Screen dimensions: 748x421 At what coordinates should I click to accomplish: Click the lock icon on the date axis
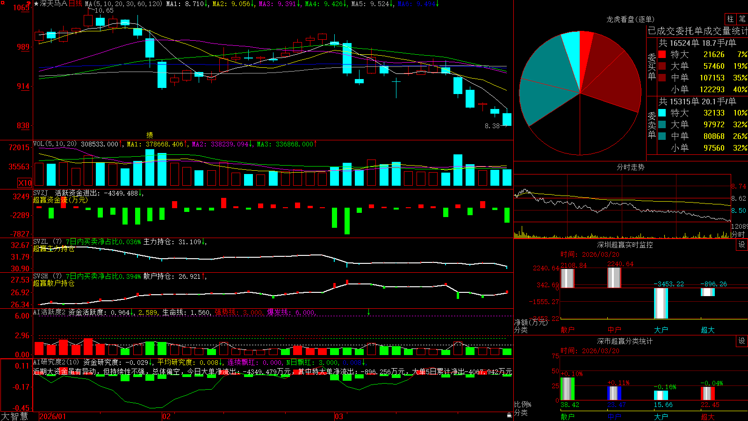(x=510, y=415)
